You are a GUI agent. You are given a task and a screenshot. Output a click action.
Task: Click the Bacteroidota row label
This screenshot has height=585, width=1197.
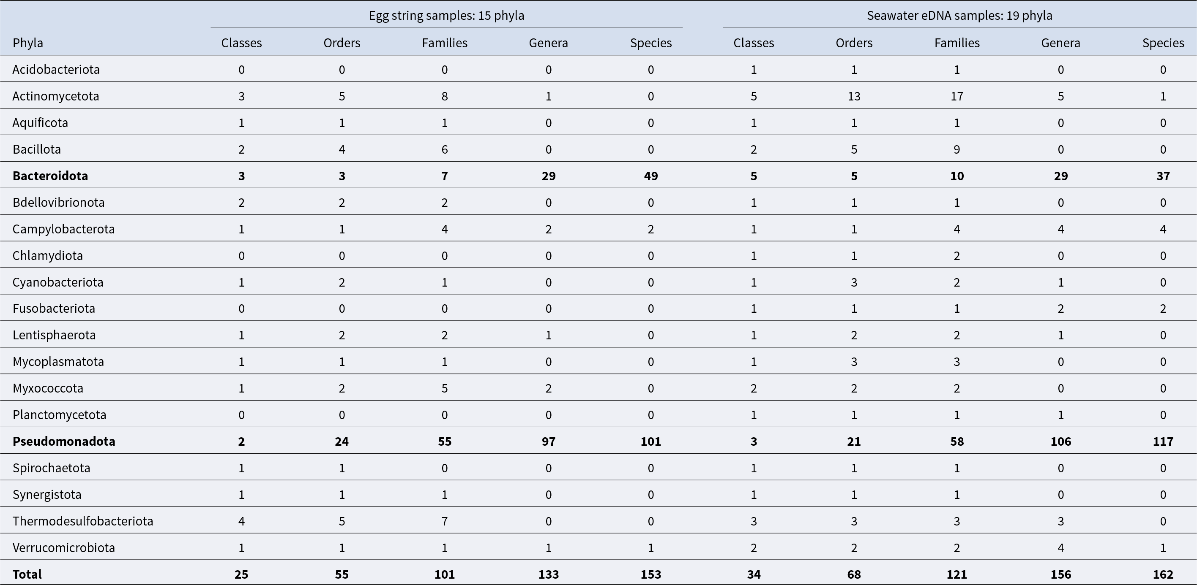click(50, 176)
